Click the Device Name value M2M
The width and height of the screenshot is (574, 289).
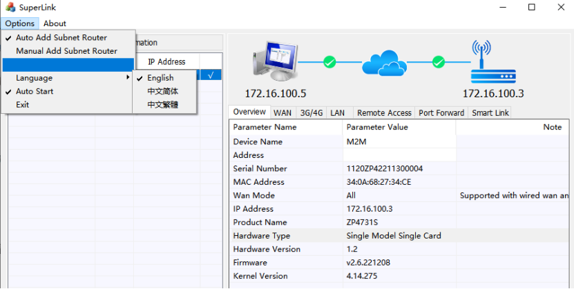click(357, 142)
